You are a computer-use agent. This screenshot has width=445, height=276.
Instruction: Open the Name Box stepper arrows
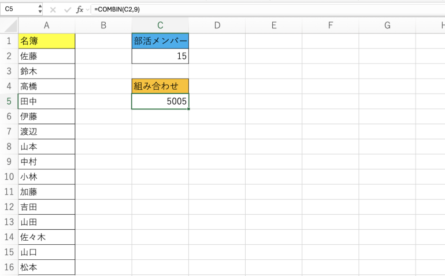(x=40, y=9)
